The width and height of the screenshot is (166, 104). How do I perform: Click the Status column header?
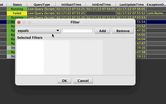(17, 5)
